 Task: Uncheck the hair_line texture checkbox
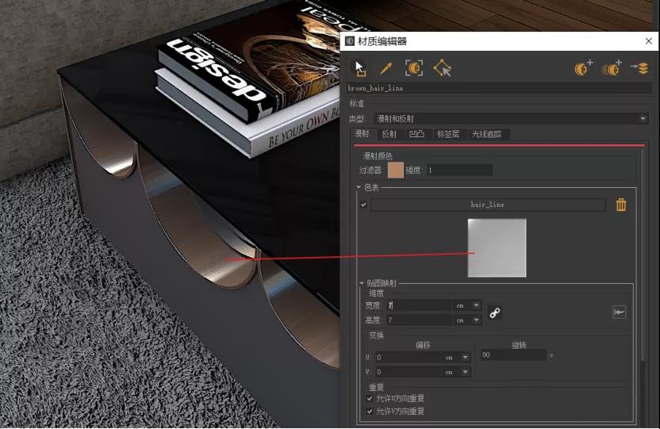pyautogui.click(x=363, y=205)
